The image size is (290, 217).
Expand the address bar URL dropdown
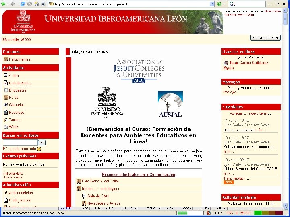212,4
